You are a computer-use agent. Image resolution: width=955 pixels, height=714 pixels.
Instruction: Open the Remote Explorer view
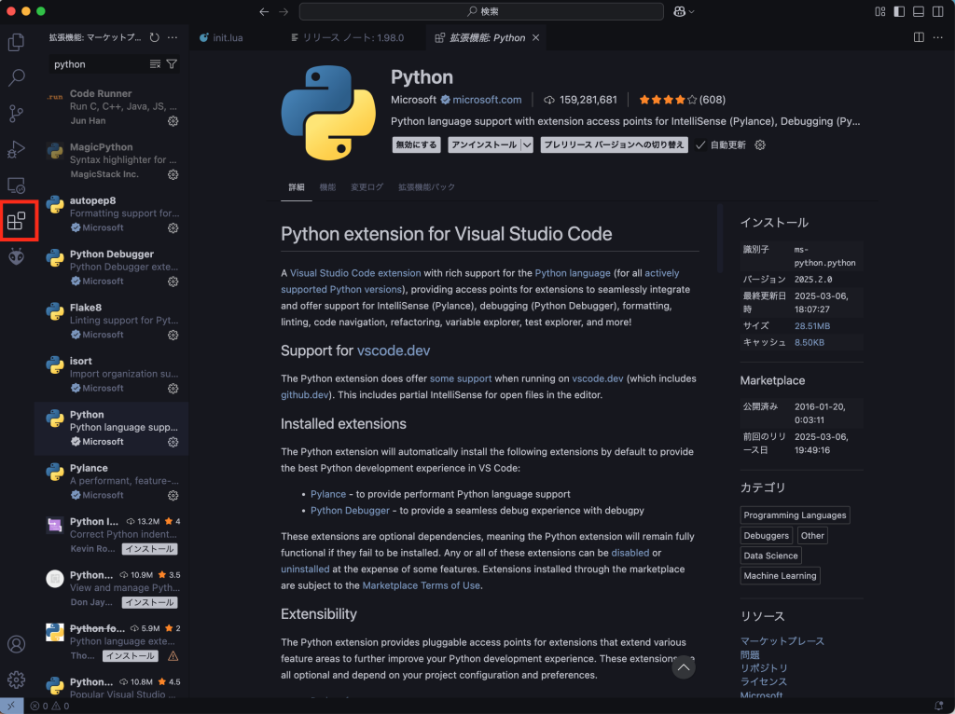16,185
